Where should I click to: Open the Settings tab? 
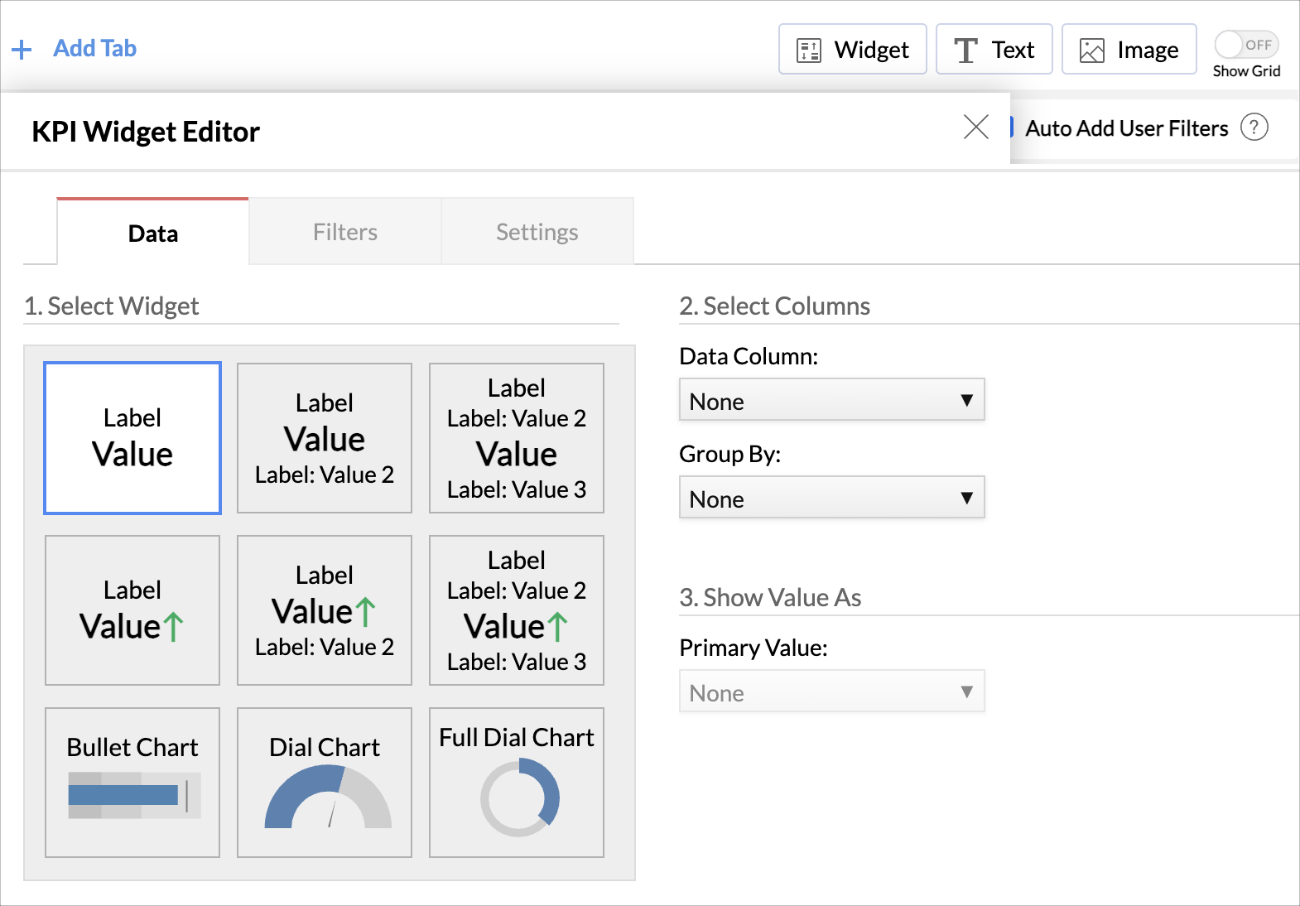(x=537, y=232)
